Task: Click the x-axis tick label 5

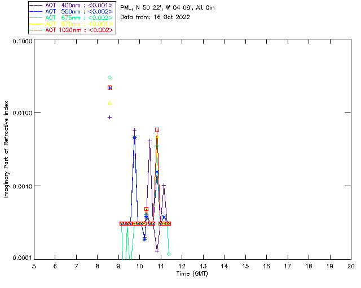Action: tap(34, 266)
